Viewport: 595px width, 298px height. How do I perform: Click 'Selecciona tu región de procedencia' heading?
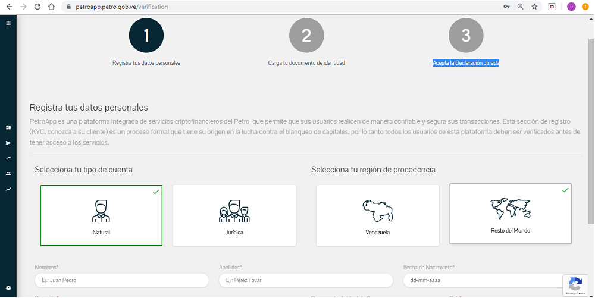click(373, 170)
